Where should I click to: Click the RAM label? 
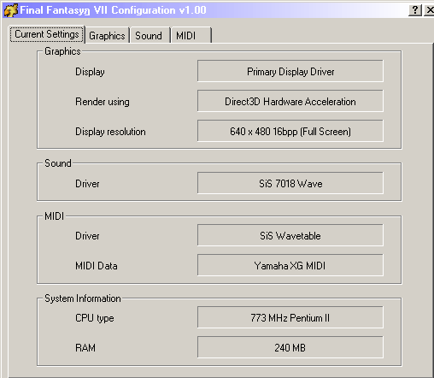coord(85,348)
